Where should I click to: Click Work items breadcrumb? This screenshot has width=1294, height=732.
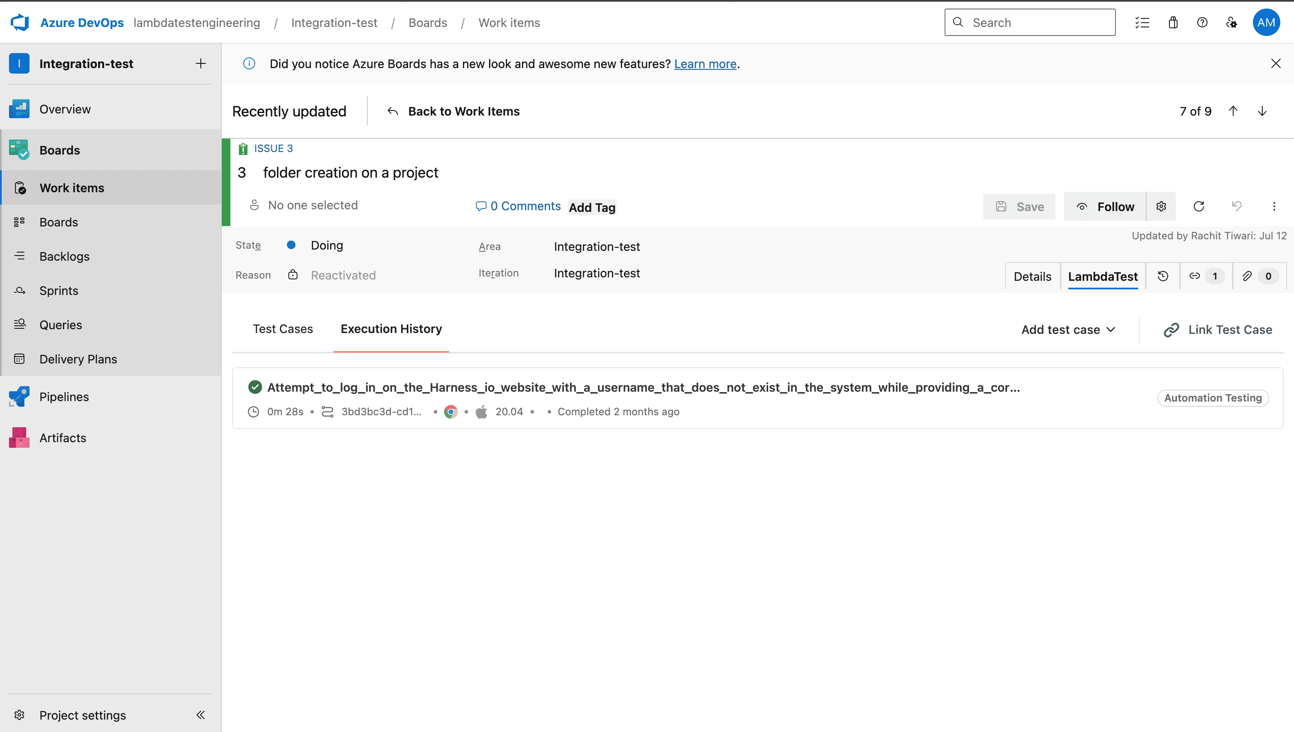tap(509, 23)
